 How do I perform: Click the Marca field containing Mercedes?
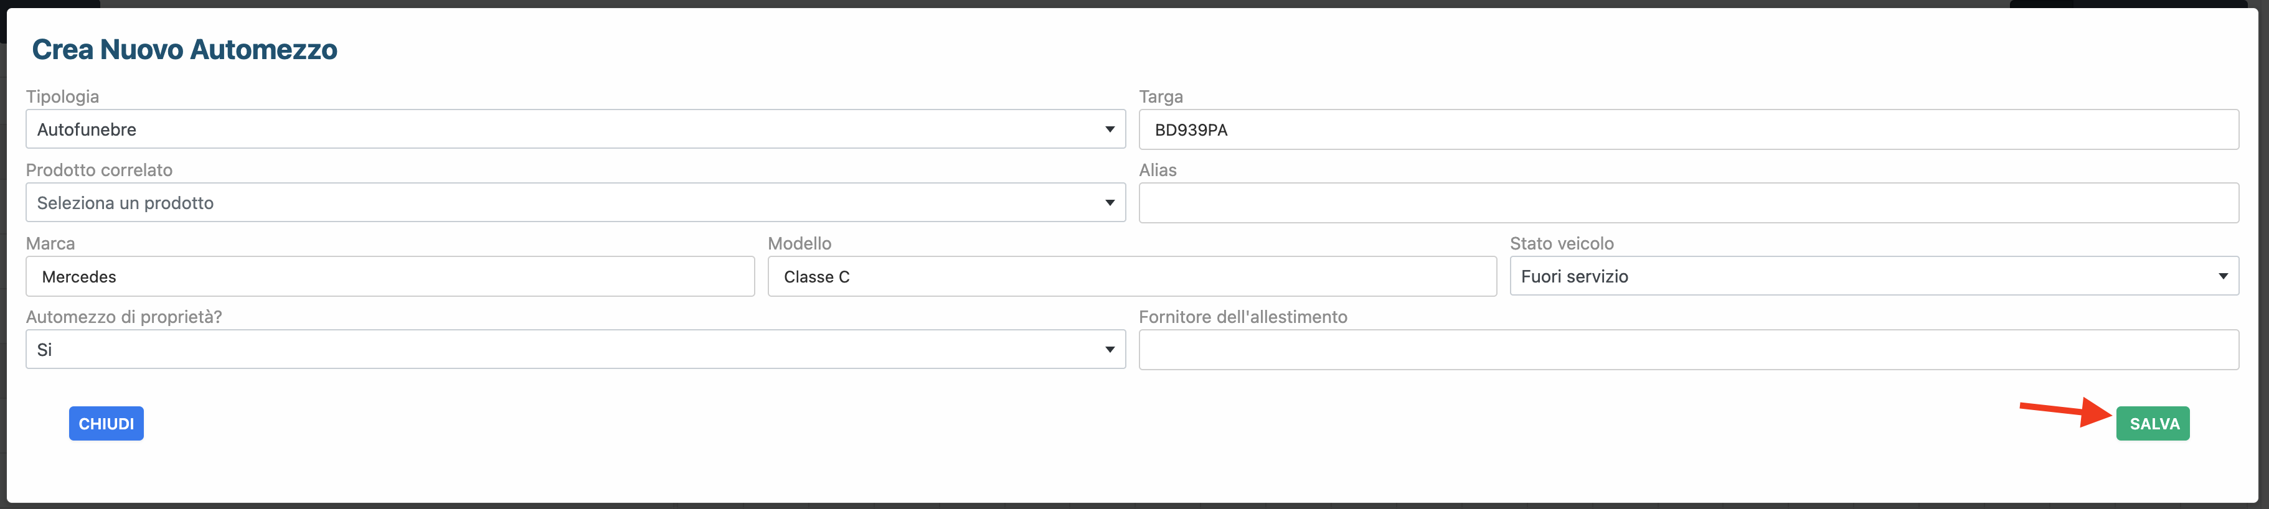tap(389, 276)
